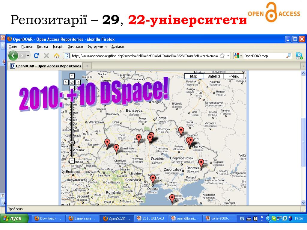Pan the map right with arrow
This screenshot has height=230, width=307.
[78, 82]
